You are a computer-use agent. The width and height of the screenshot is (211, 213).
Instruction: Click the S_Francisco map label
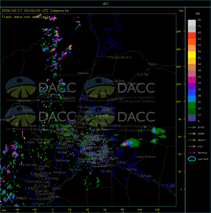[91, 96]
